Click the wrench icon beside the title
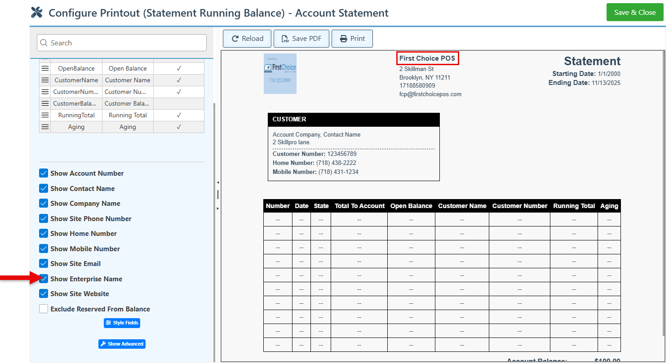 pyautogui.click(x=37, y=13)
